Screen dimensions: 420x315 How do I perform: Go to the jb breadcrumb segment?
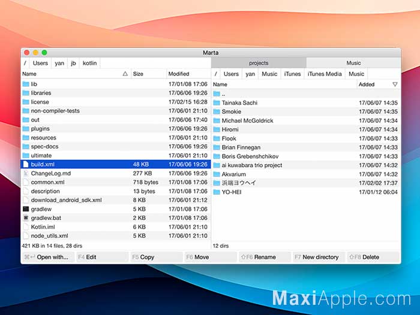[73, 63]
